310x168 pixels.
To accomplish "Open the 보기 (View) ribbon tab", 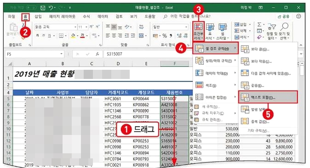I will (x=134, y=17).
